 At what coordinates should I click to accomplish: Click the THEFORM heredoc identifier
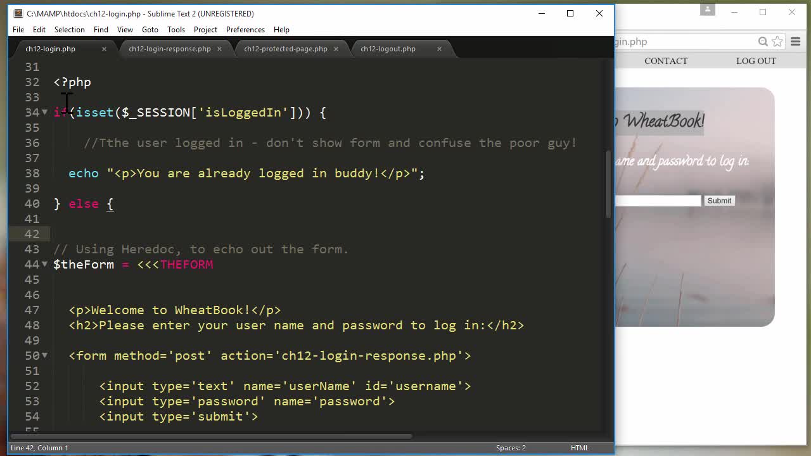[186, 264]
